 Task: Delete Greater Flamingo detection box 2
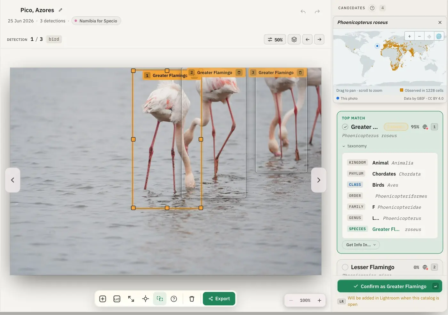click(x=239, y=73)
